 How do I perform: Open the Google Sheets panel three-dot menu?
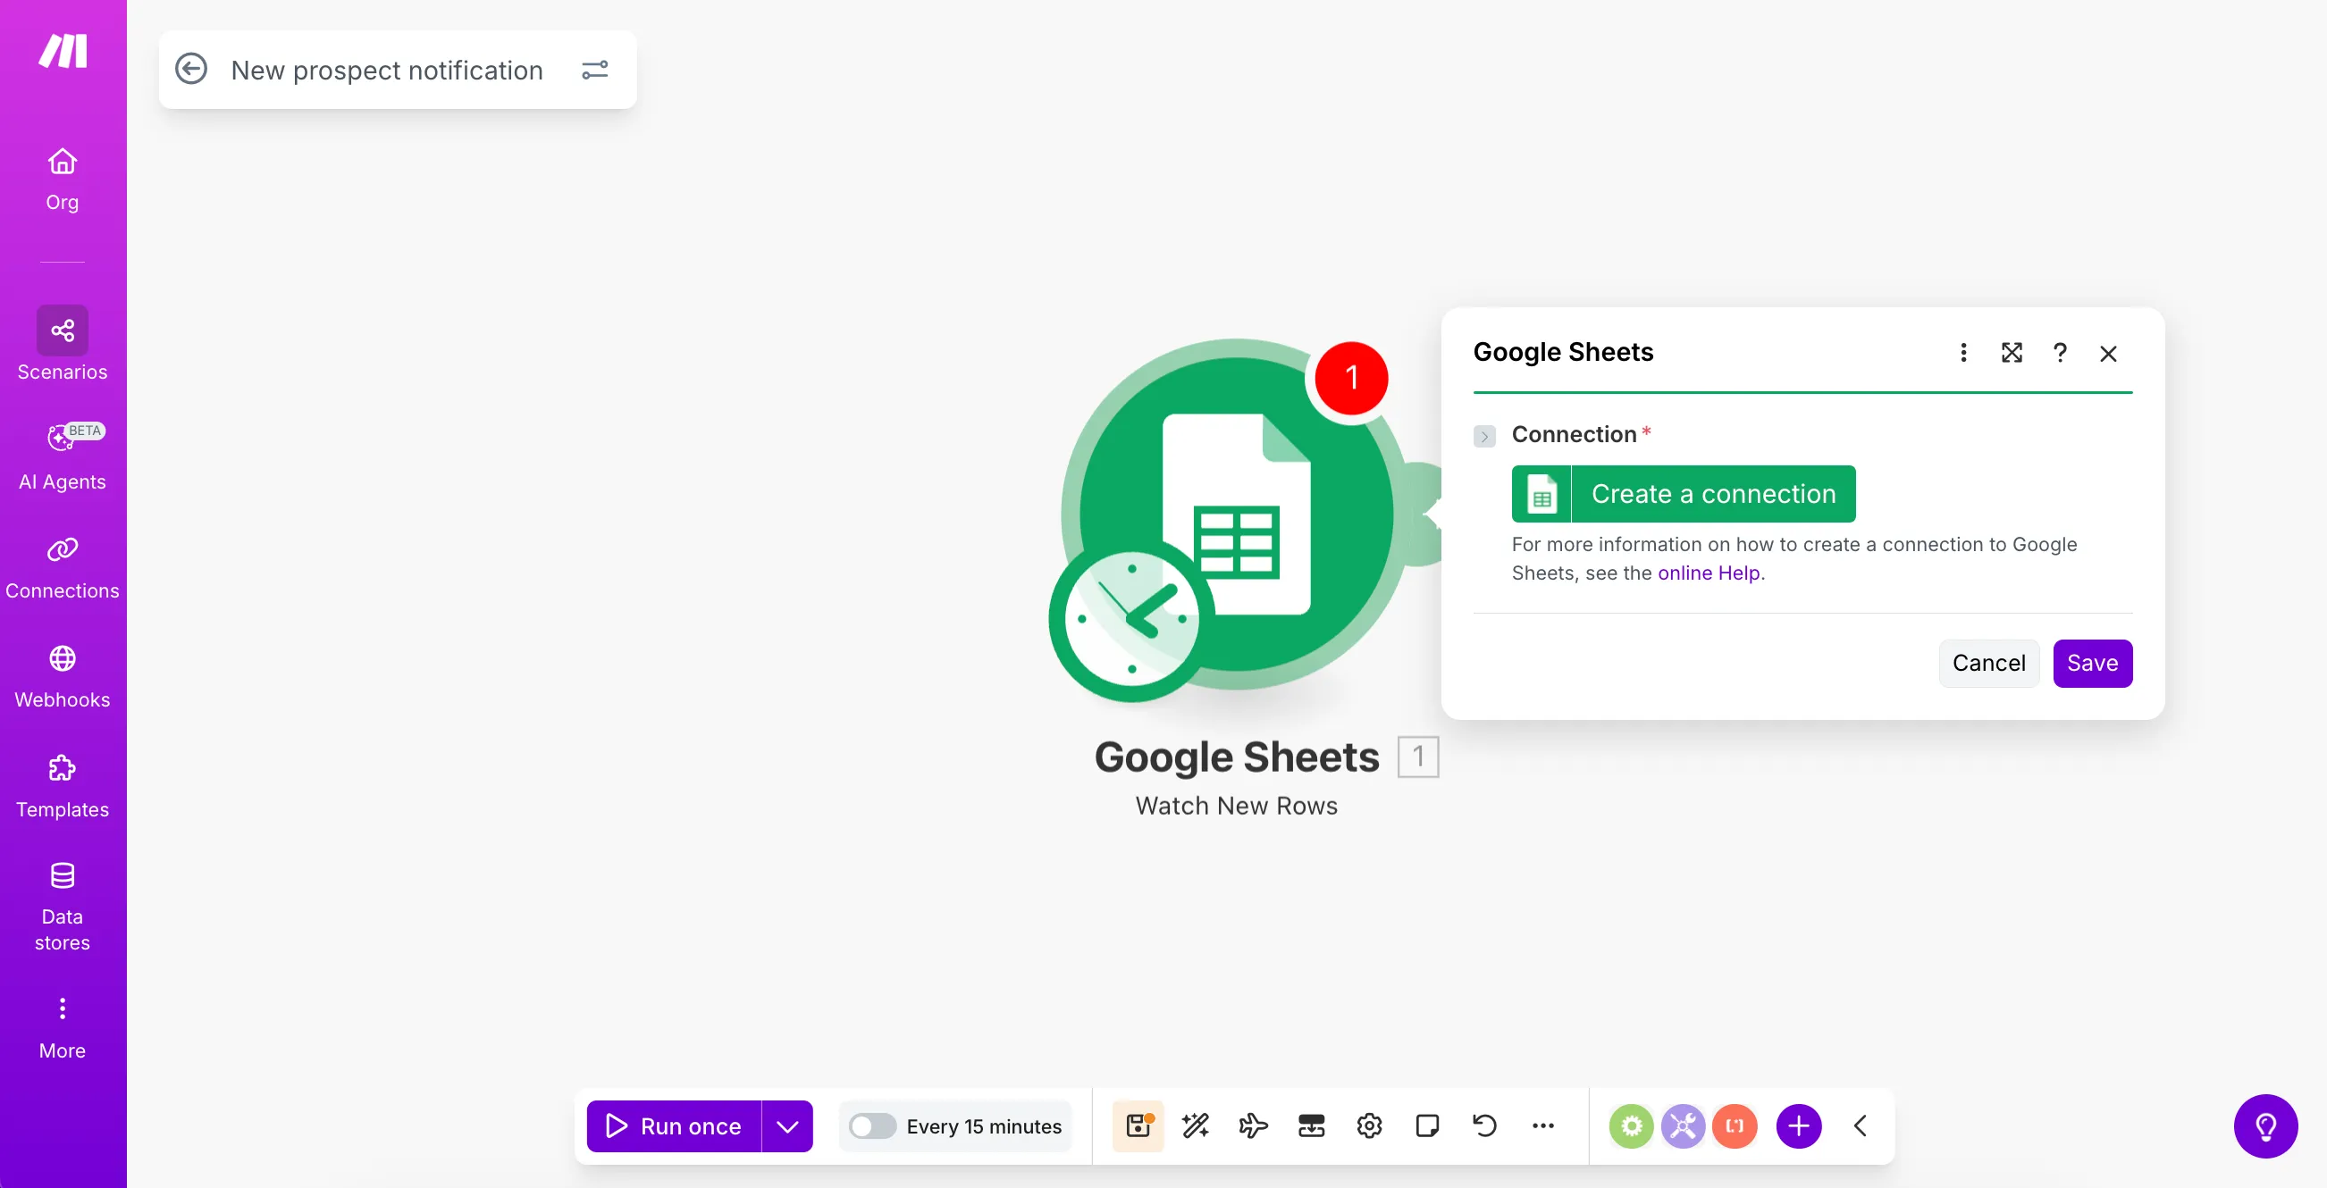[1963, 352]
